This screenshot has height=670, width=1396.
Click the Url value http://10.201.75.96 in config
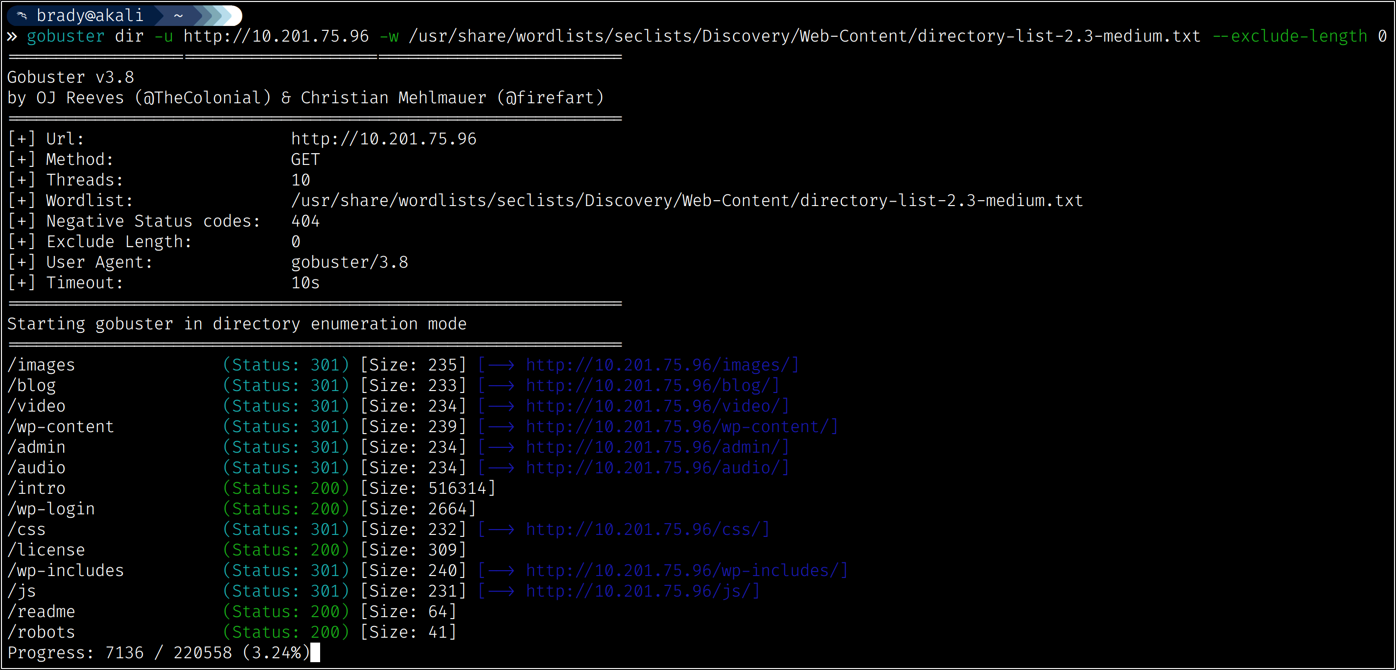(x=384, y=139)
